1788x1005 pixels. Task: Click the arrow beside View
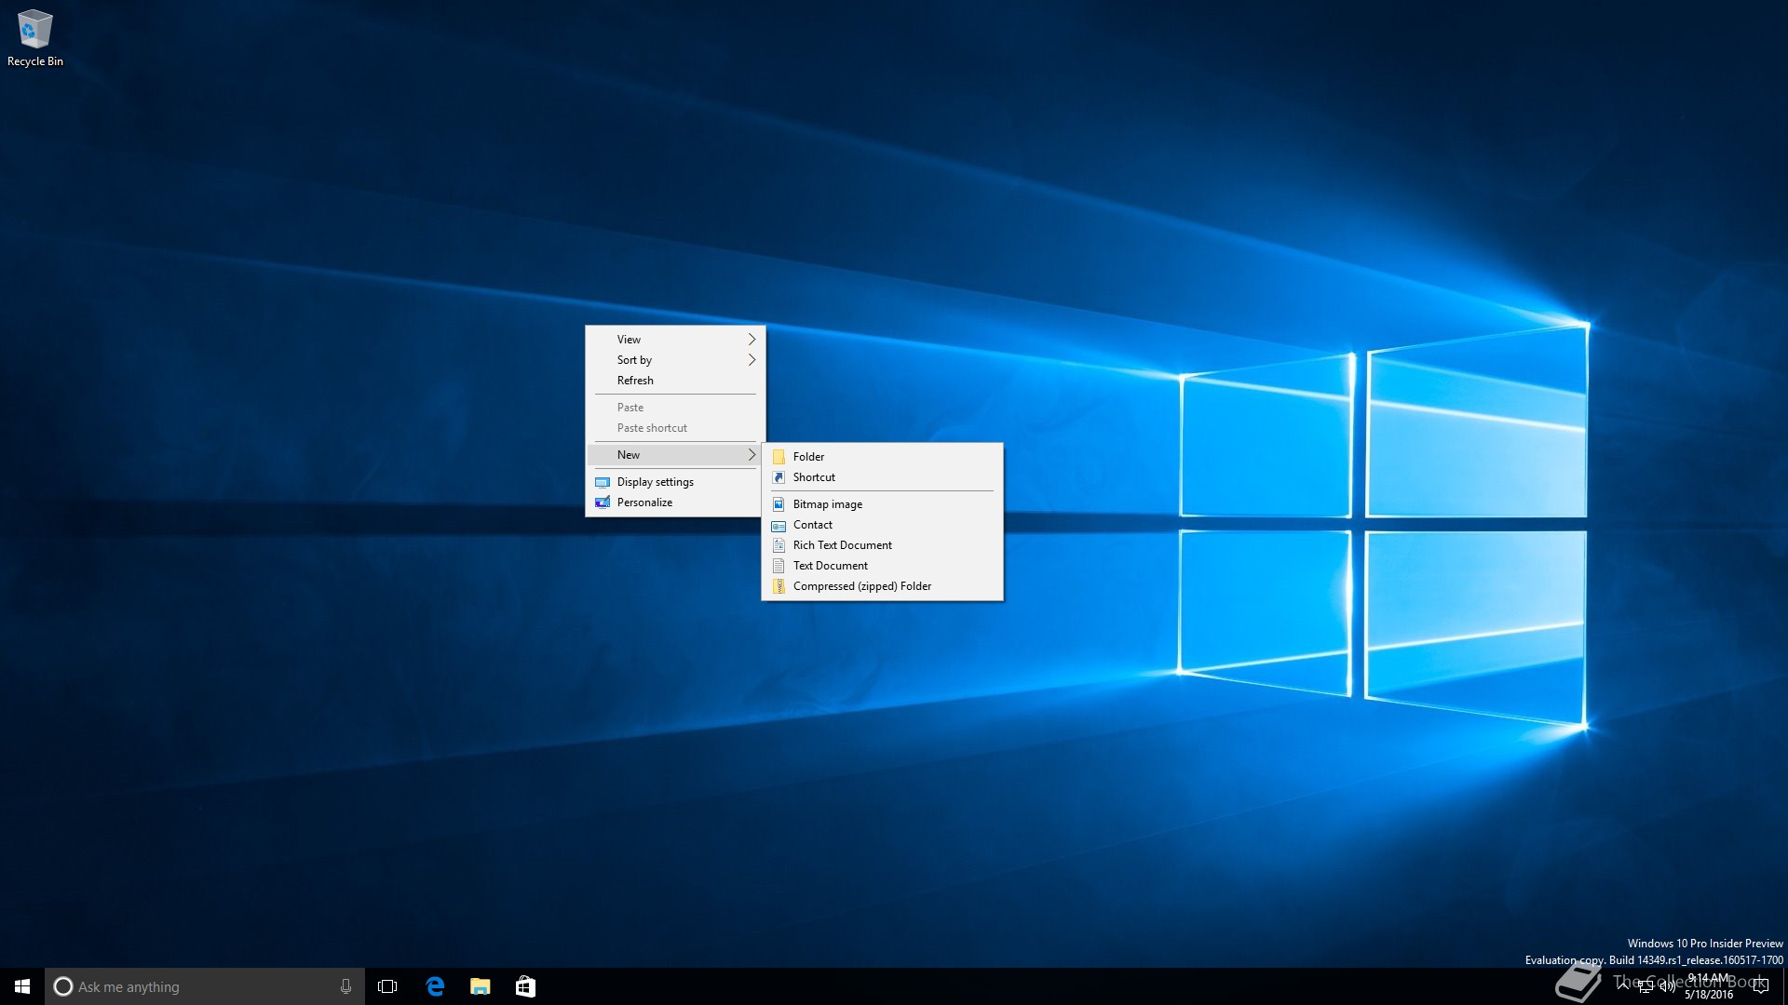pyautogui.click(x=752, y=340)
